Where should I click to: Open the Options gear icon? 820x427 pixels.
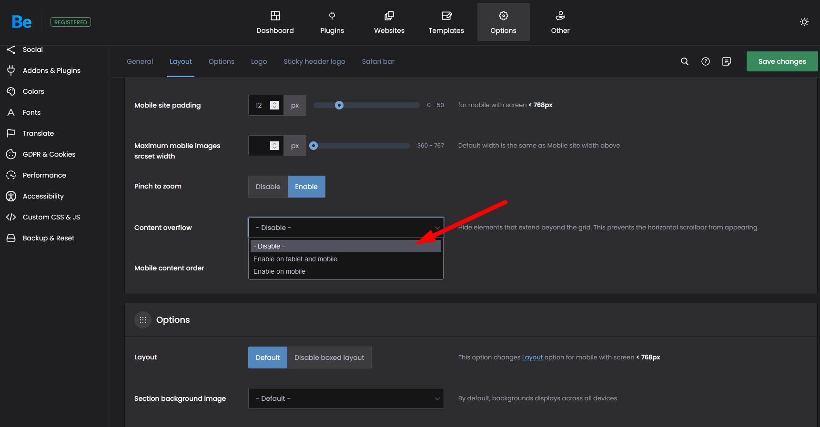click(504, 16)
